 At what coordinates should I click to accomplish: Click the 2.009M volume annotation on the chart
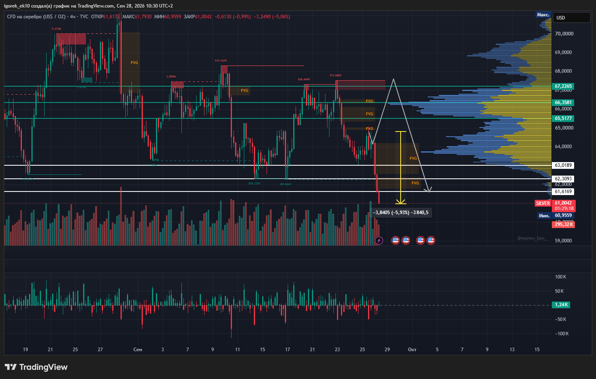[x=171, y=77]
